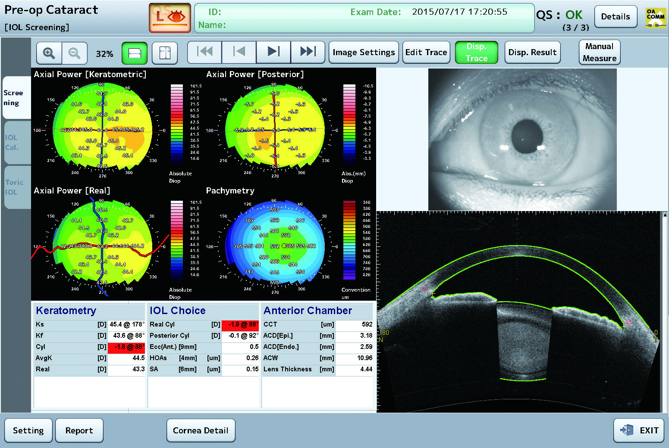Viewport: 669px width, 448px height.
Task: Jump to the first image
Action: coord(204,52)
